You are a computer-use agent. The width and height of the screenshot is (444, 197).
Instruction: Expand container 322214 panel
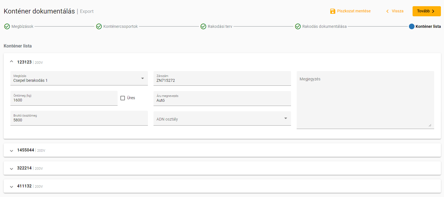pos(12,169)
